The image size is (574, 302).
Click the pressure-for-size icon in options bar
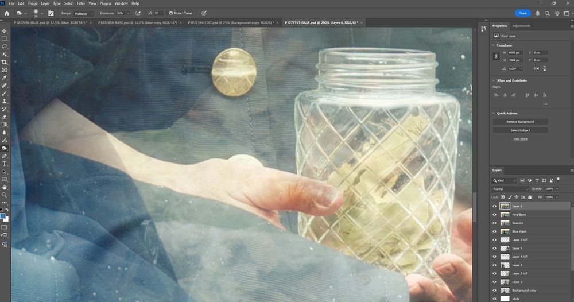click(x=204, y=13)
